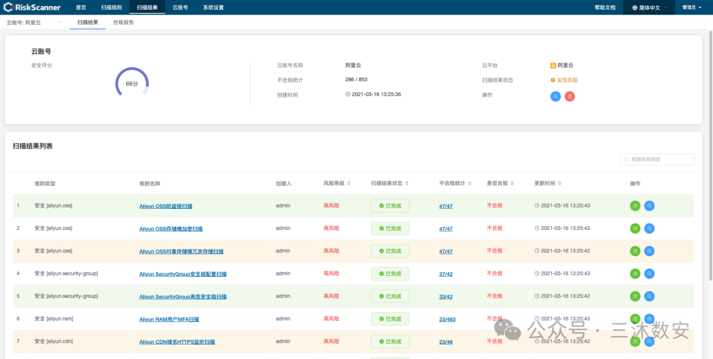Image resolution: width=713 pixels, height=359 pixels.
Task: Open the Aliyun CDN域名HTTPS监听扫描 link
Action: coord(177,343)
